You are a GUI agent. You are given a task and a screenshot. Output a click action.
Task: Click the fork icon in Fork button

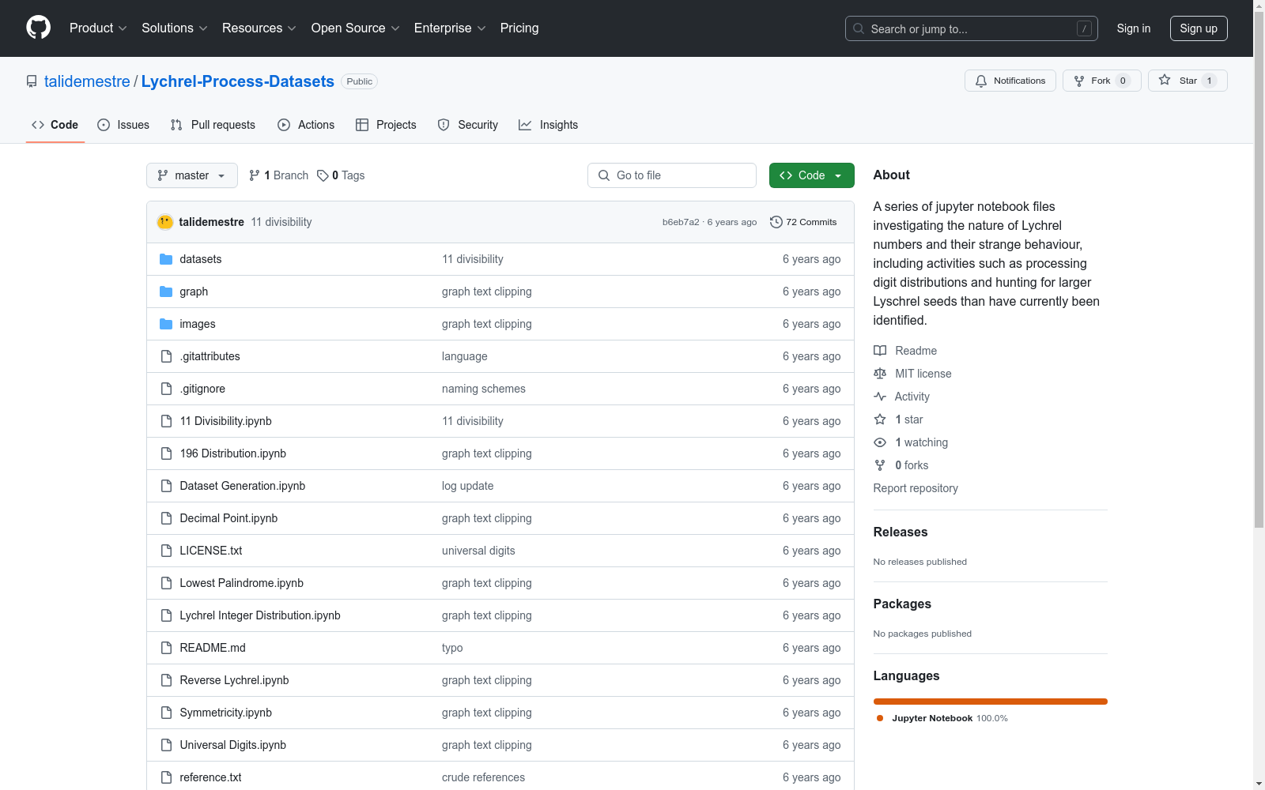[1079, 81]
